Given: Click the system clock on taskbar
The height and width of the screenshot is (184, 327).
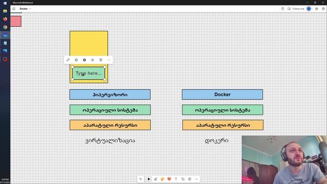Looking at the screenshot, I should (x=5, y=181).
